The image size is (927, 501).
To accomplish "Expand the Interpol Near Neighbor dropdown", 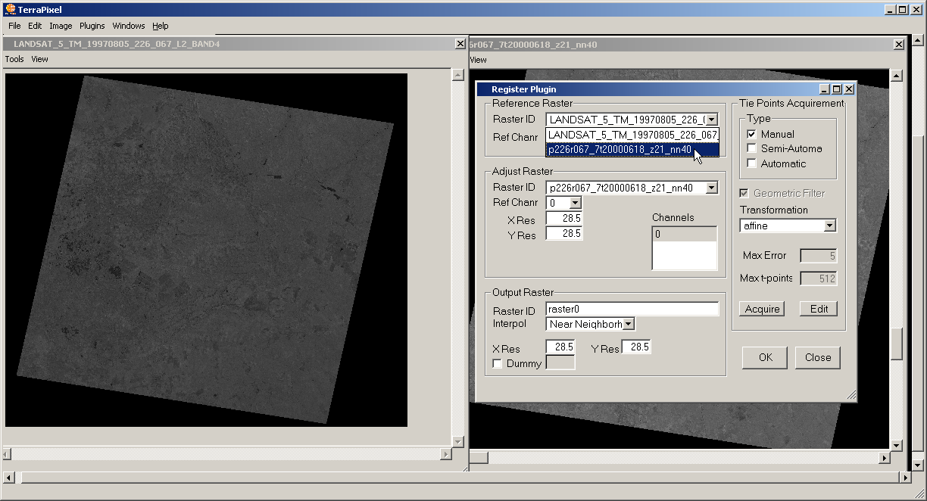I will click(628, 324).
